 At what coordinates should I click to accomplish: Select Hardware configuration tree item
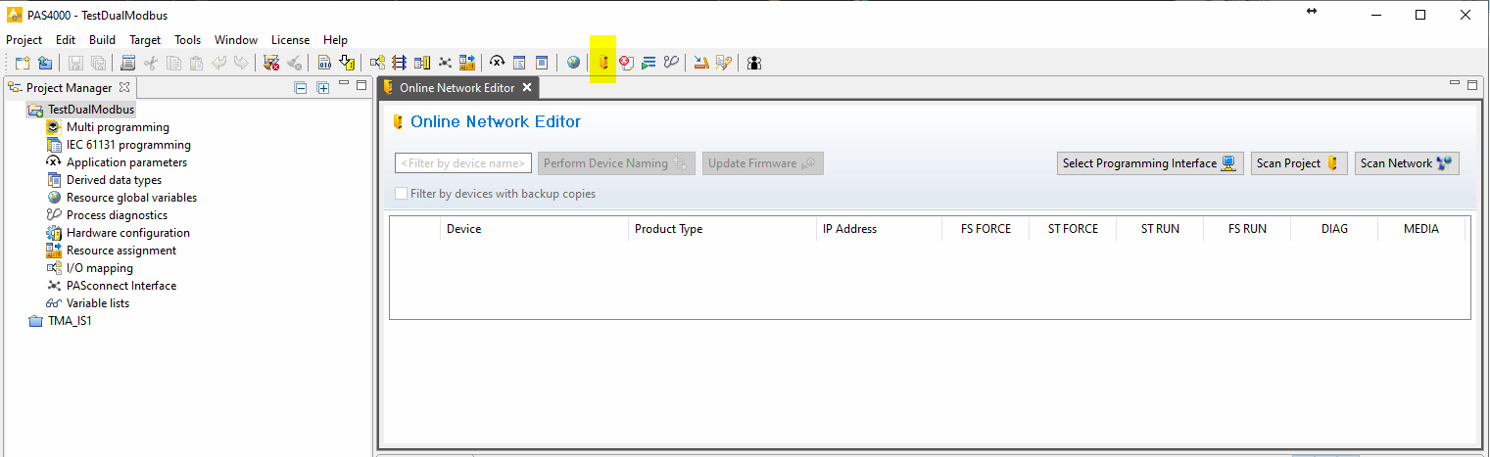(x=128, y=233)
